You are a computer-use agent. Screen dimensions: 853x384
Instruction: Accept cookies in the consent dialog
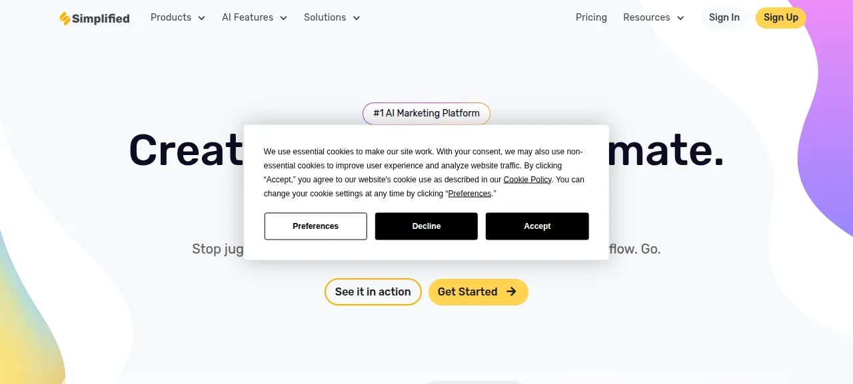(537, 226)
